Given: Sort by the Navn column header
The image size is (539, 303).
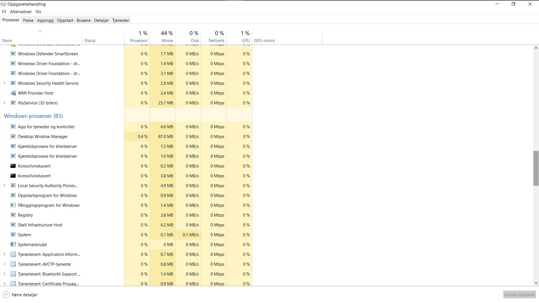Looking at the screenshot, I should (x=41, y=37).
